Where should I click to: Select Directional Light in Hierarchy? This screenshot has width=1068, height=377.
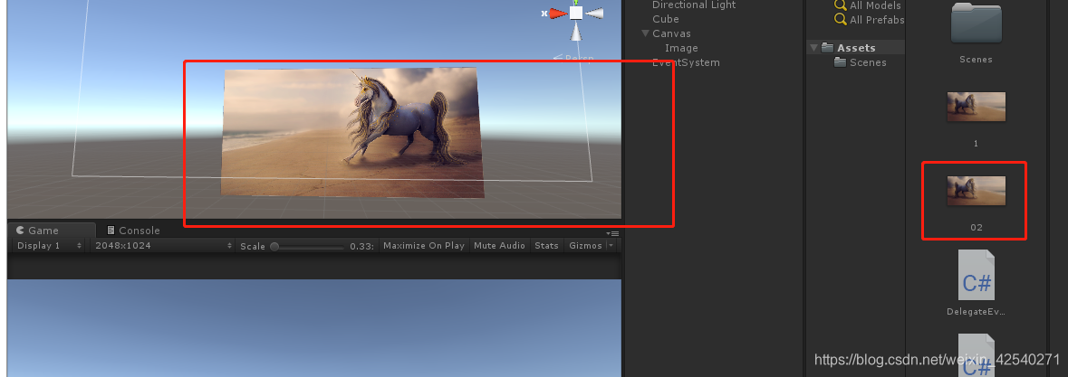[x=694, y=5]
